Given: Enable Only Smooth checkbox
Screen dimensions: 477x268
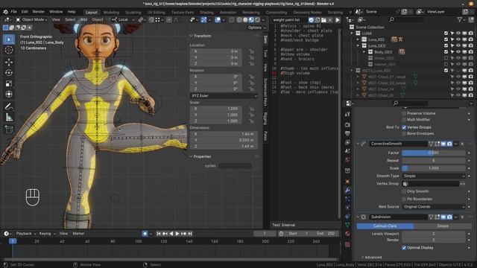Looking at the screenshot, I should pyautogui.click(x=404, y=191).
